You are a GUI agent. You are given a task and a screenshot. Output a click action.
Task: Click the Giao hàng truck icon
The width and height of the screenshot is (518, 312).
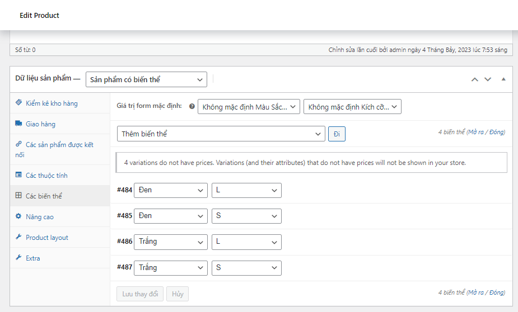click(18, 124)
